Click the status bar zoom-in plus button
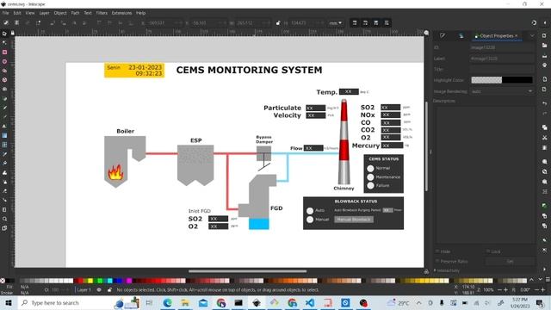This screenshot has width=551, height=310. 505,290
